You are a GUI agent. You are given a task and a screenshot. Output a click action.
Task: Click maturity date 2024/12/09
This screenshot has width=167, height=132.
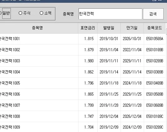click(x=132, y=127)
